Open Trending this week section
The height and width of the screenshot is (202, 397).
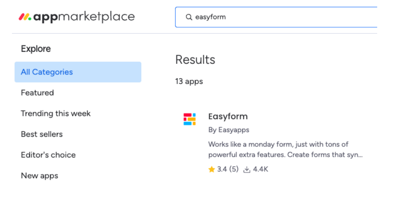pos(56,113)
